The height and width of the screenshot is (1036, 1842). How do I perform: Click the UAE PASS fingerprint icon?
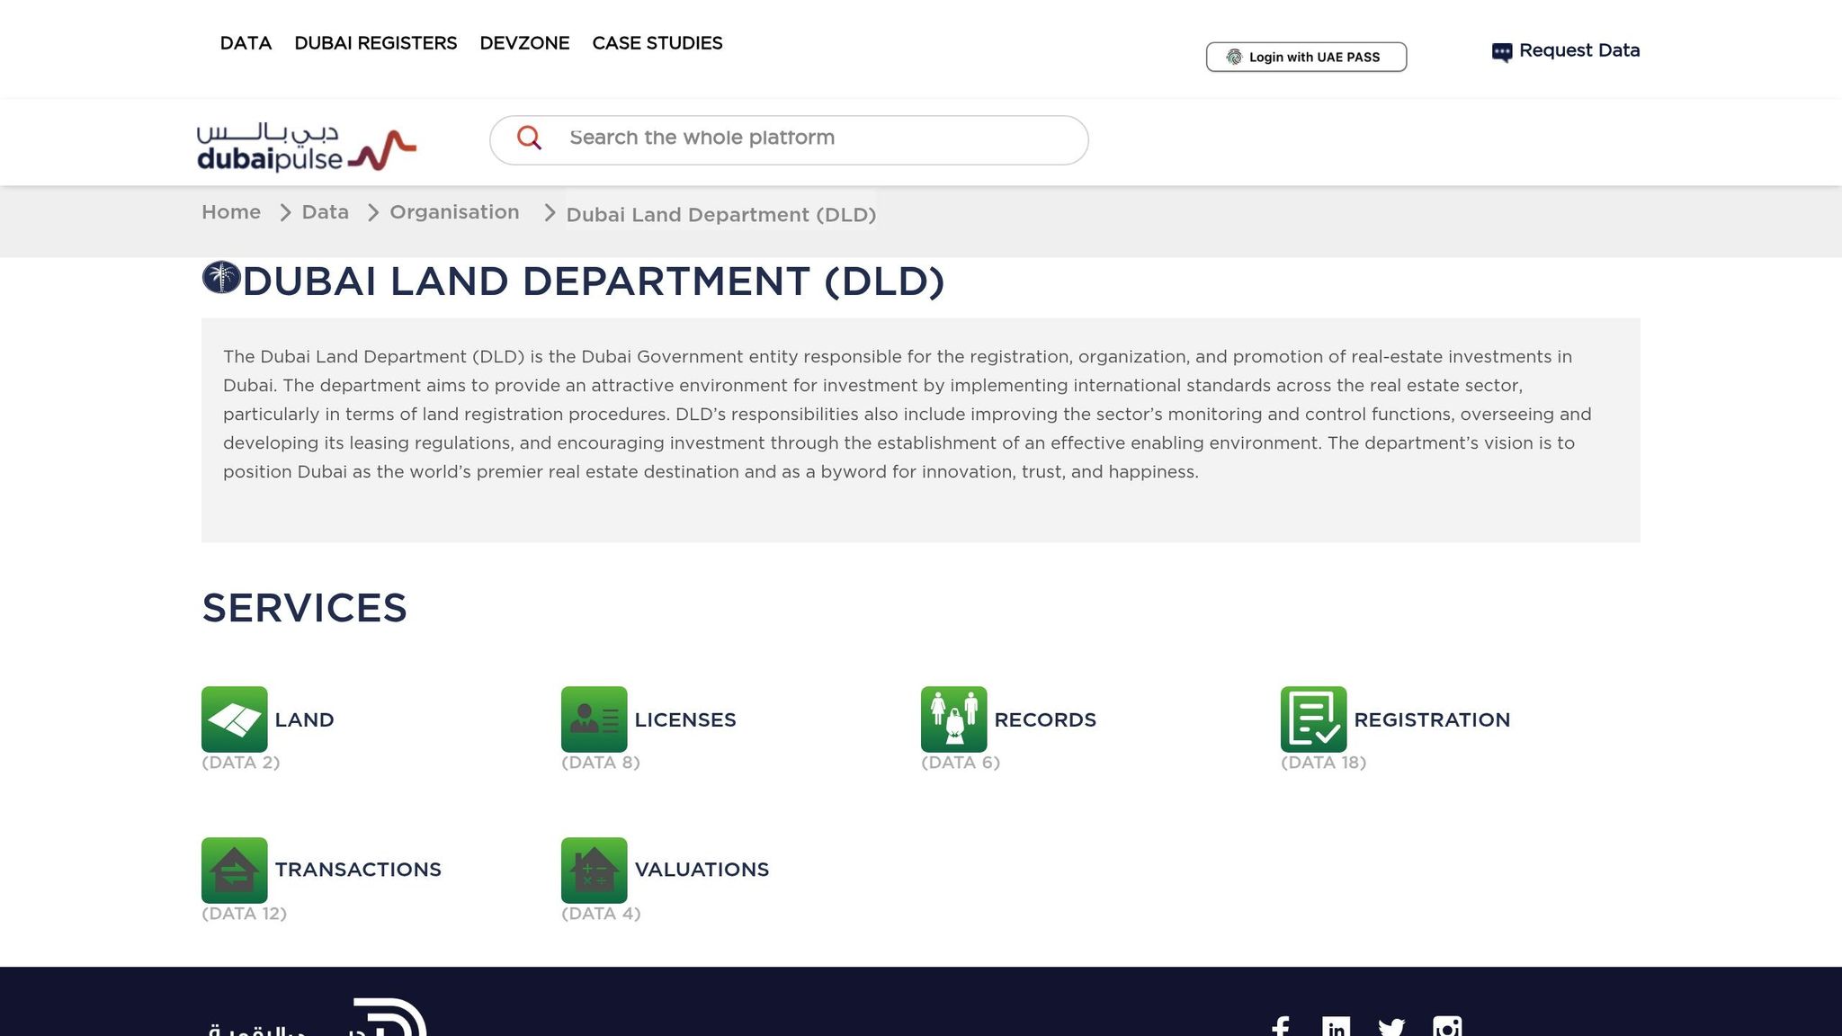(x=1234, y=57)
